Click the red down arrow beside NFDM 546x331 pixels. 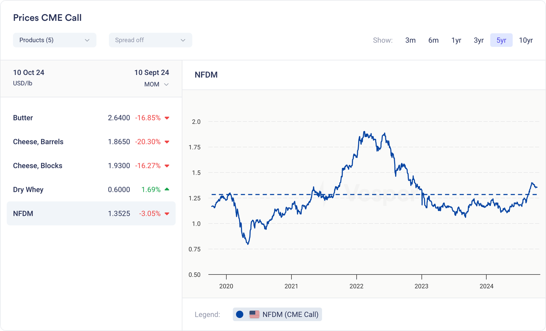tap(167, 214)
